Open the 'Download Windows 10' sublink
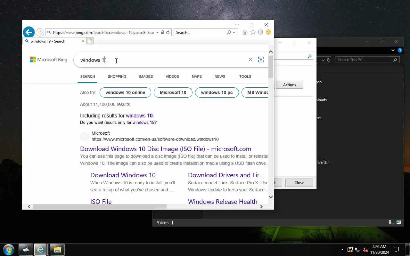 123,175
